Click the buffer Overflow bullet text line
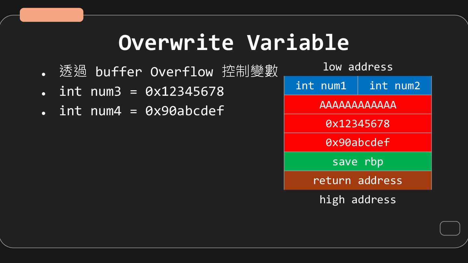Image resolution: width=468 pixels, height=263 pixels. [168, 71]
